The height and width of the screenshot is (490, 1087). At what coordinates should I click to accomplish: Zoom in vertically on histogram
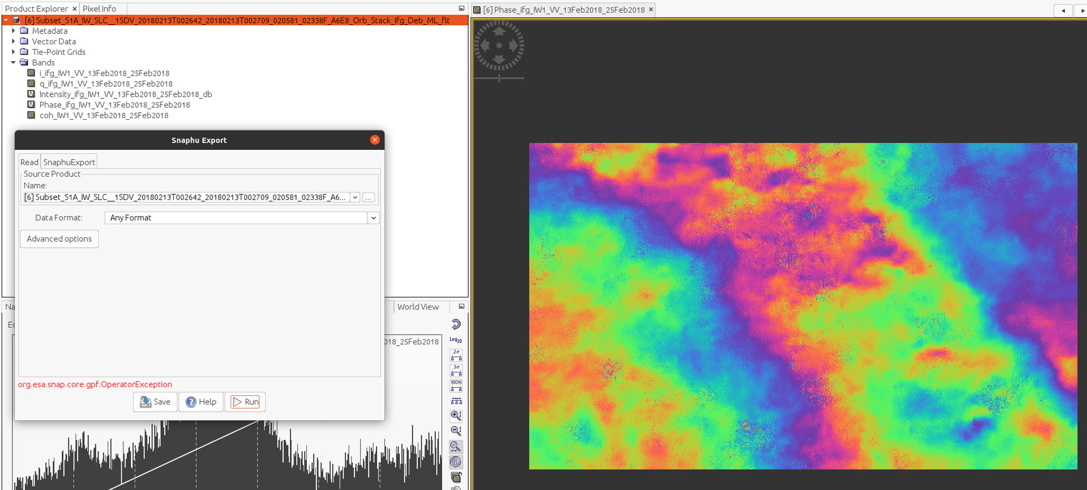pyautogui.click(x=456, y=416)
